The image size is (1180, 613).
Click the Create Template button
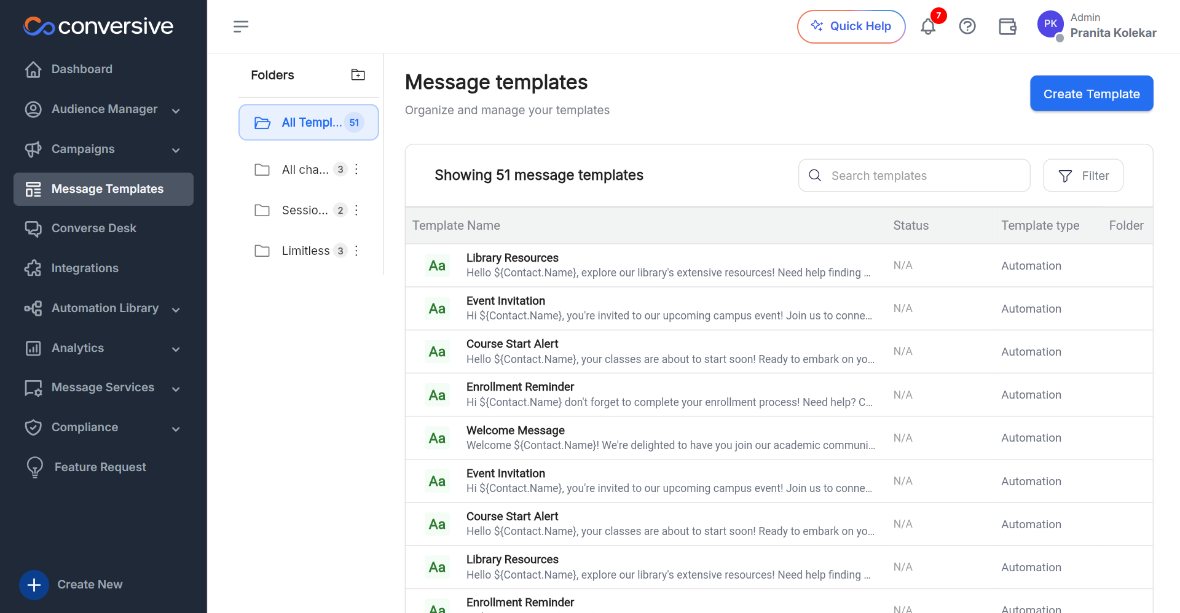pyautogui.click(x=1091, y=93)
